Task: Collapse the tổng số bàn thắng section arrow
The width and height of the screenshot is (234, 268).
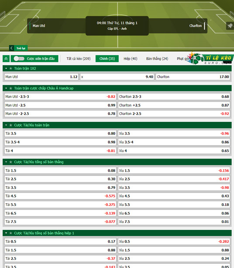Action: [6, 162]
